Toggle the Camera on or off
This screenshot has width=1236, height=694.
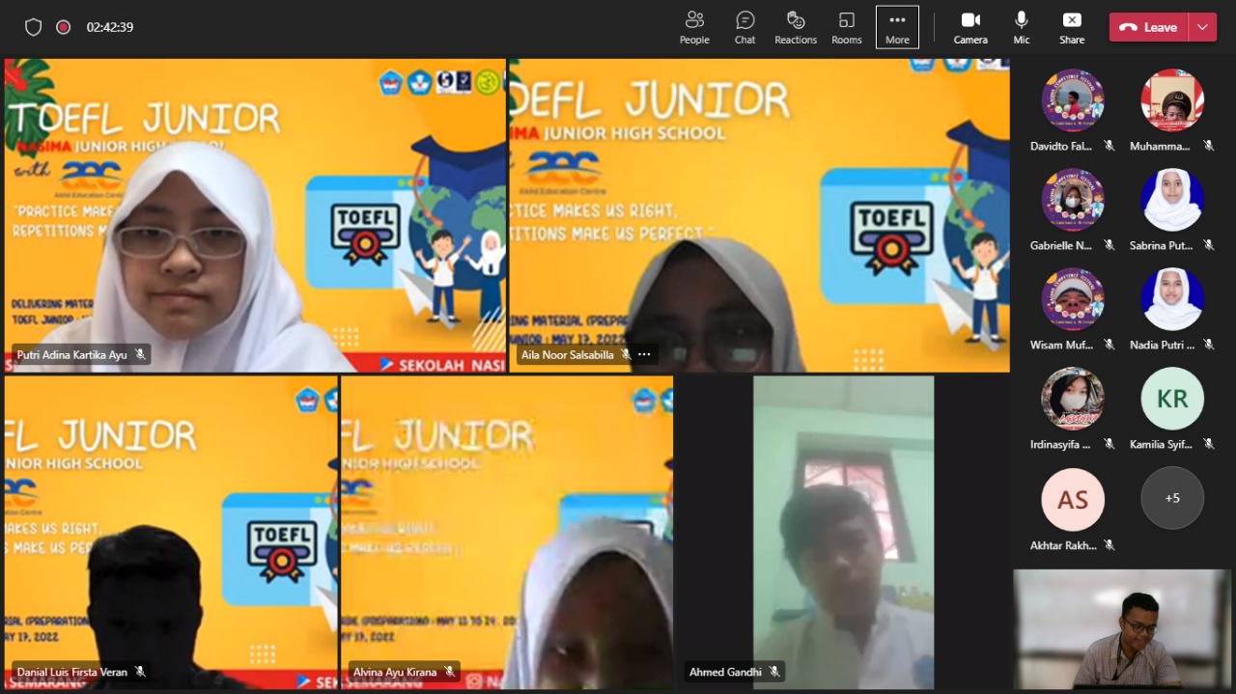970,27
